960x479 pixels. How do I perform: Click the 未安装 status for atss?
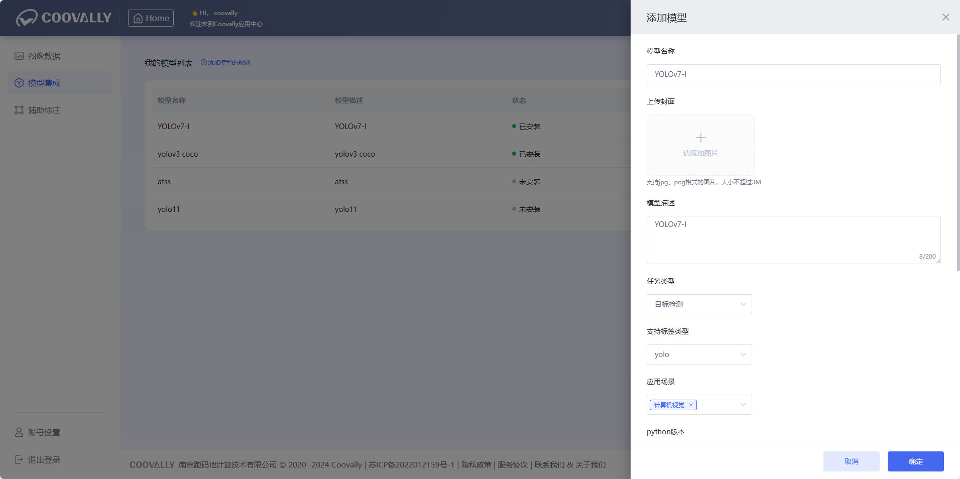click(526, 182)
